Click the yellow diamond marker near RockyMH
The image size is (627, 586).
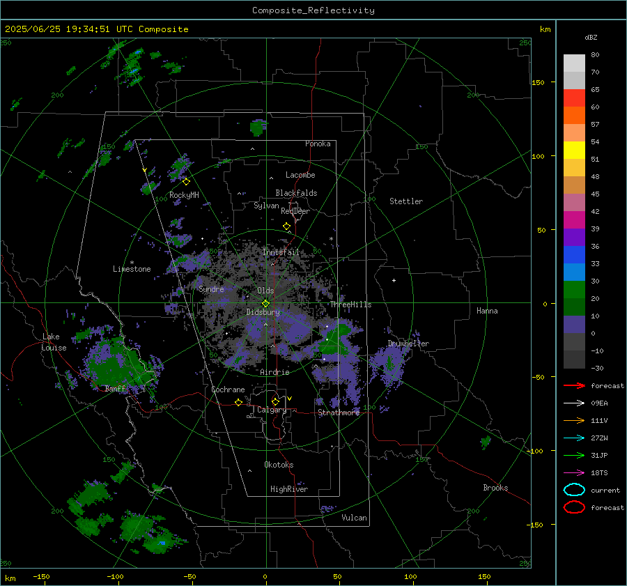coord(186,182)
